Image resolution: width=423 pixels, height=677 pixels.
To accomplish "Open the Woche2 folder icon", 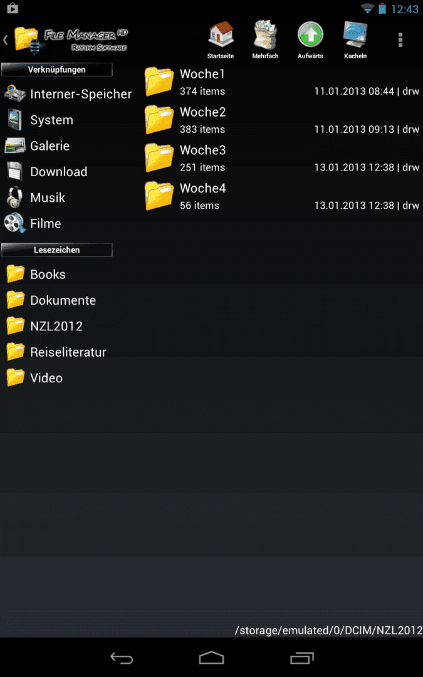I will tap(159, 119).
